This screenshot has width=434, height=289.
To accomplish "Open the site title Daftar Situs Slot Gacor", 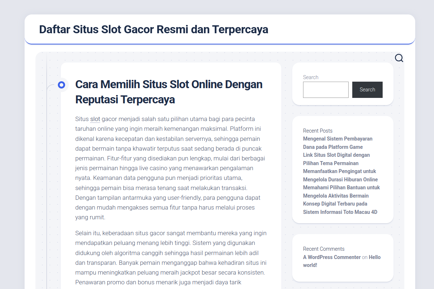I will pyautogui.click(x=154, y=29).
